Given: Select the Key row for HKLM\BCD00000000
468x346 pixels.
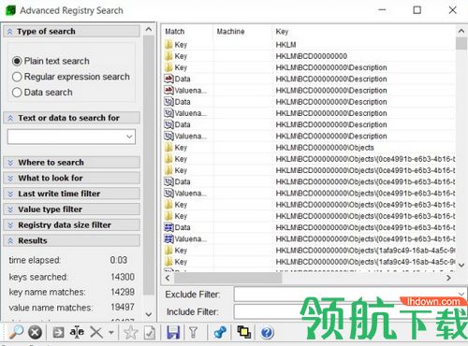Looking at the screenshot, I should click(x=309, y=56).
